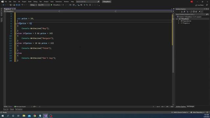Select the Solution 'CSharpBasics' root item

point(190,17)
